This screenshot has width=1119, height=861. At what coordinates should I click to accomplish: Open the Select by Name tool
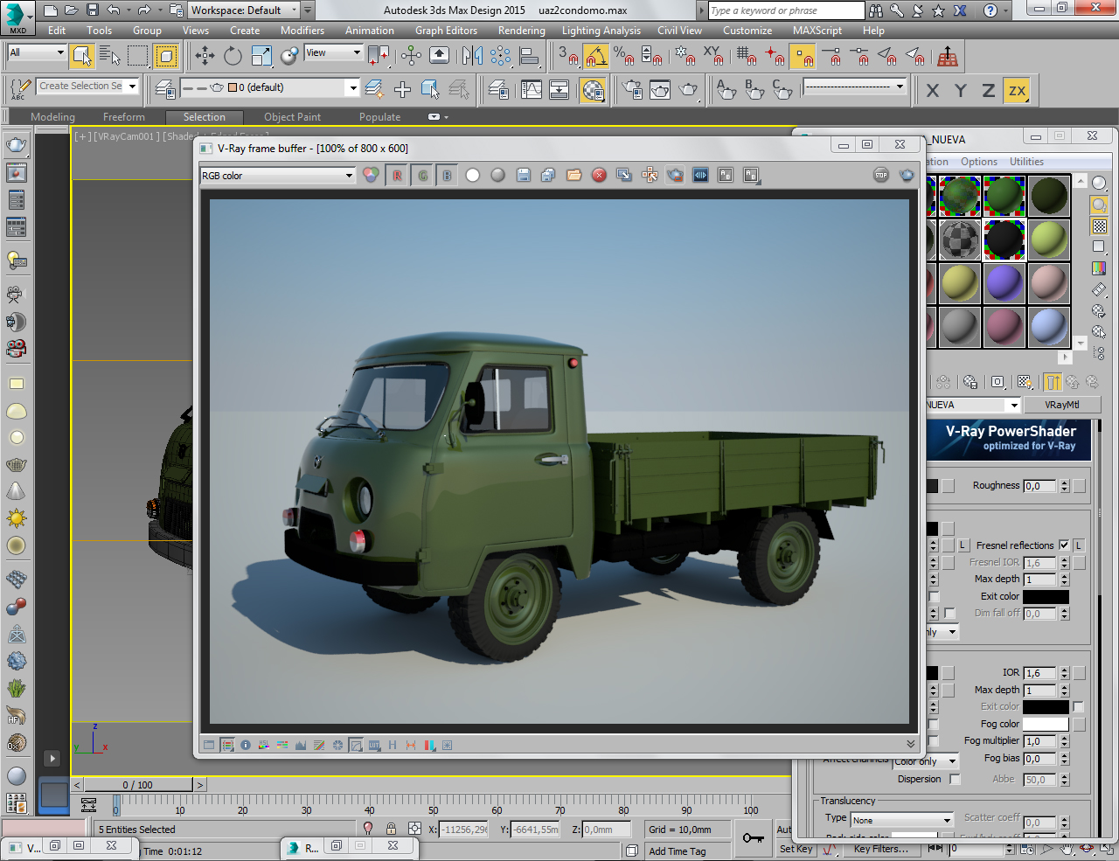coord(109,57)
